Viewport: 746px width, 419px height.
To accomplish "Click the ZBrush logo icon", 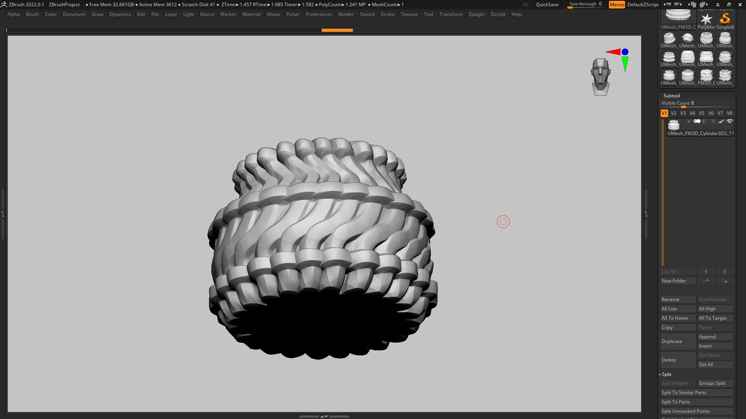I will pyautogui.click(x=3, y=4).
